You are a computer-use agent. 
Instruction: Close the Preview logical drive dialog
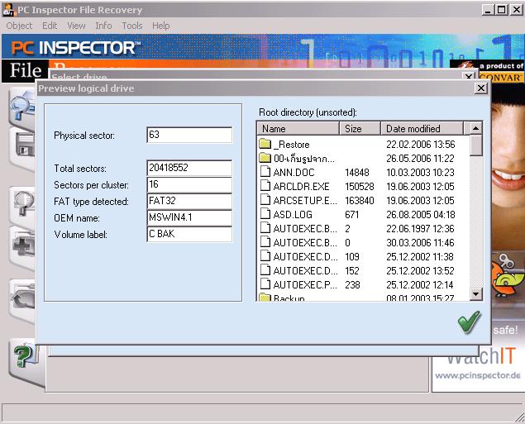481,88
